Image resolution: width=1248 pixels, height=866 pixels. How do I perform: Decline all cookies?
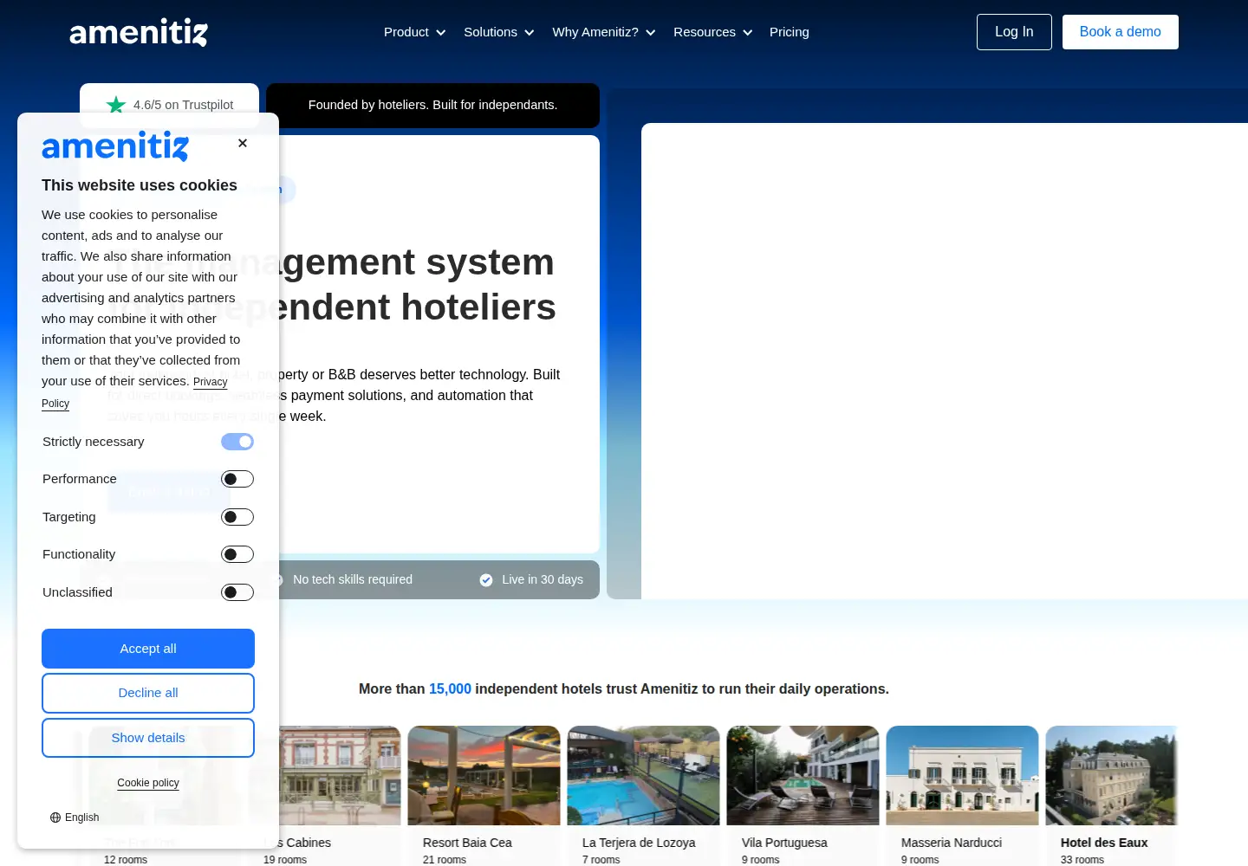(x=148, y=693)
